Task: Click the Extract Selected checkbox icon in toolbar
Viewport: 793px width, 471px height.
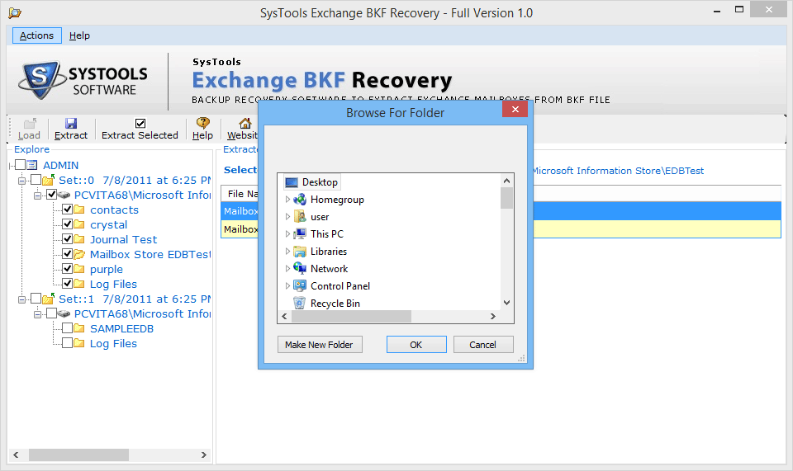Action: coord(140,123)
